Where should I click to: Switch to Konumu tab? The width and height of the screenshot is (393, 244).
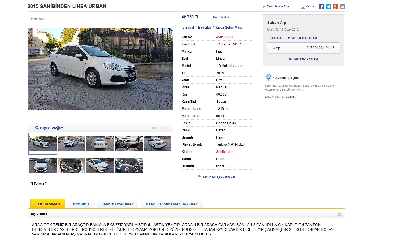click(x=81, y=204)
